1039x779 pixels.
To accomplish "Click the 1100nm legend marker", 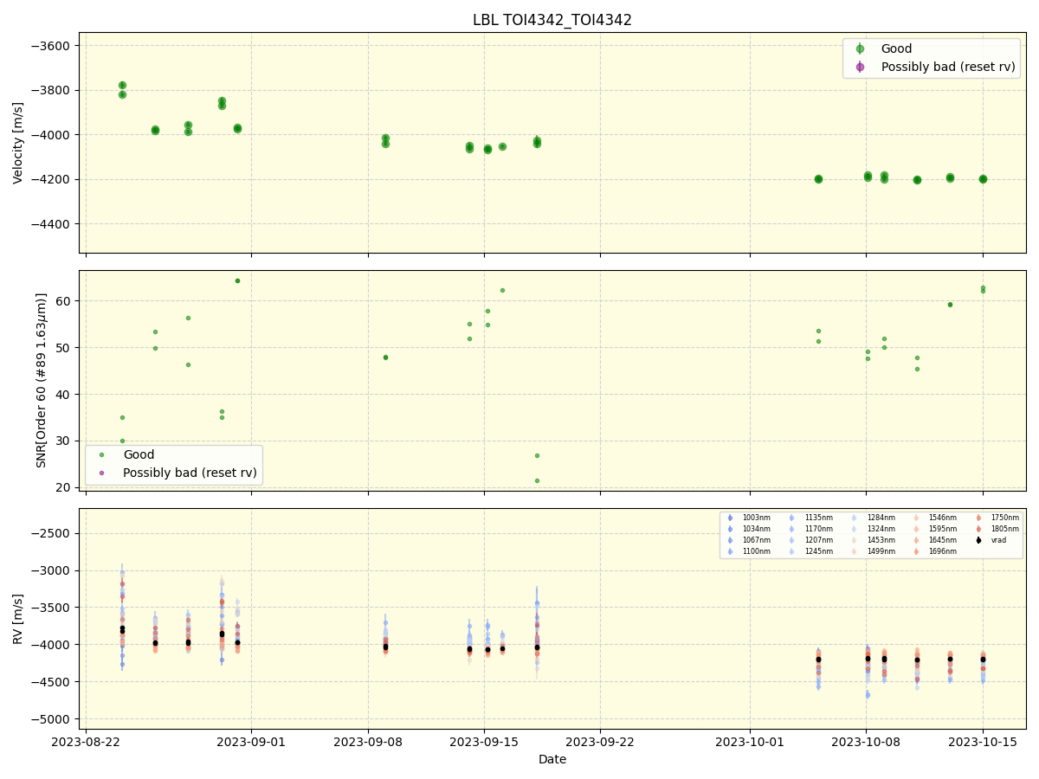I will pyautogui.click(x=730, y=551).
